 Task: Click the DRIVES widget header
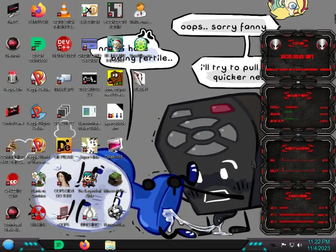point(298,196)
